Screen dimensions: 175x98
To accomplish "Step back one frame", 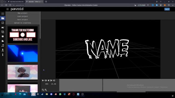I will point(49,81).
